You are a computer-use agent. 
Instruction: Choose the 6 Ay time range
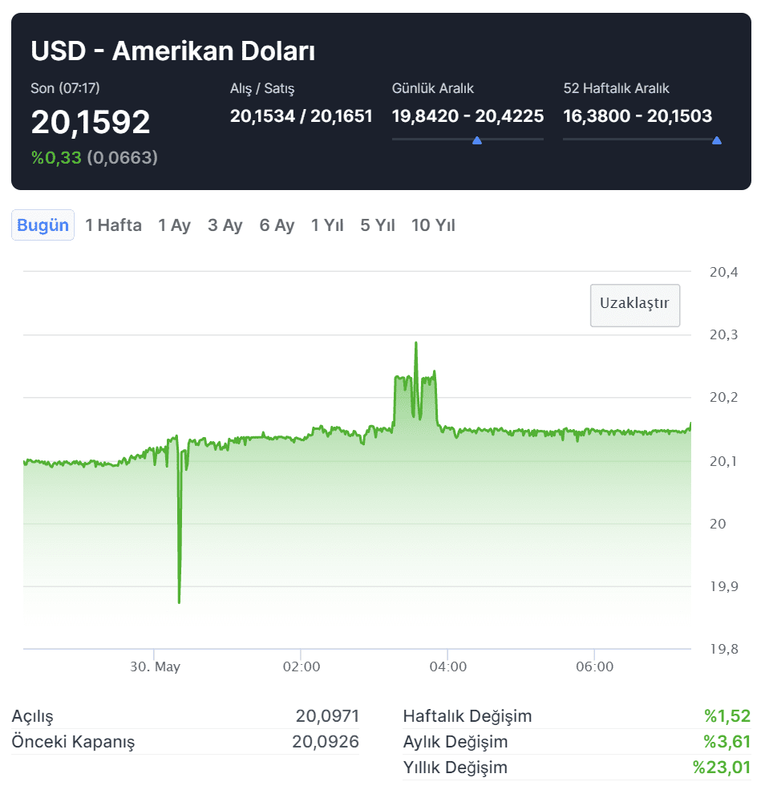pos(277,225)
